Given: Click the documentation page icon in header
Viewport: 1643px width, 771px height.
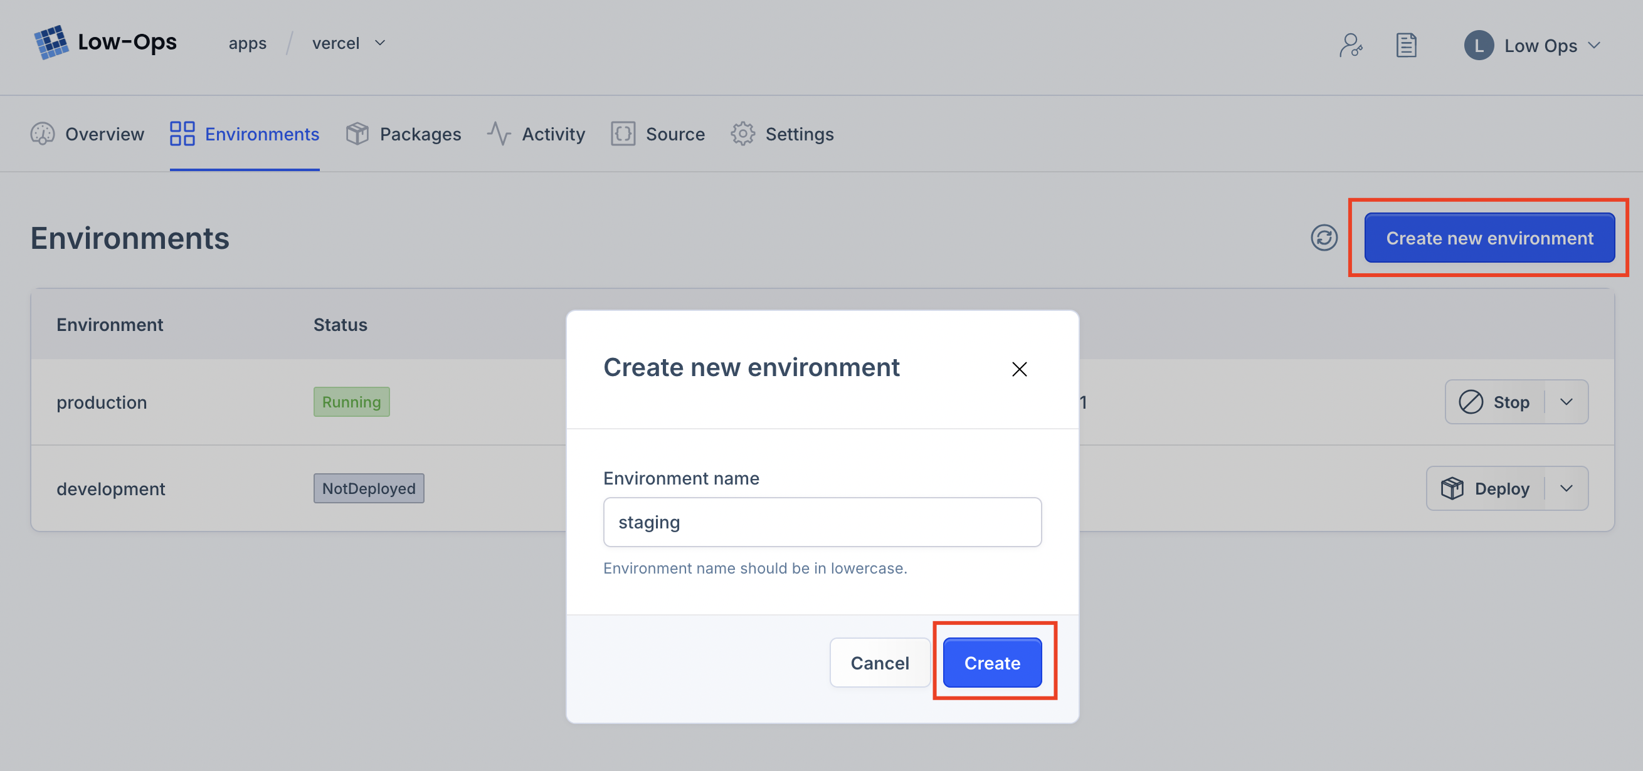Looking at the screenshot, I should tap(1407, 45).
